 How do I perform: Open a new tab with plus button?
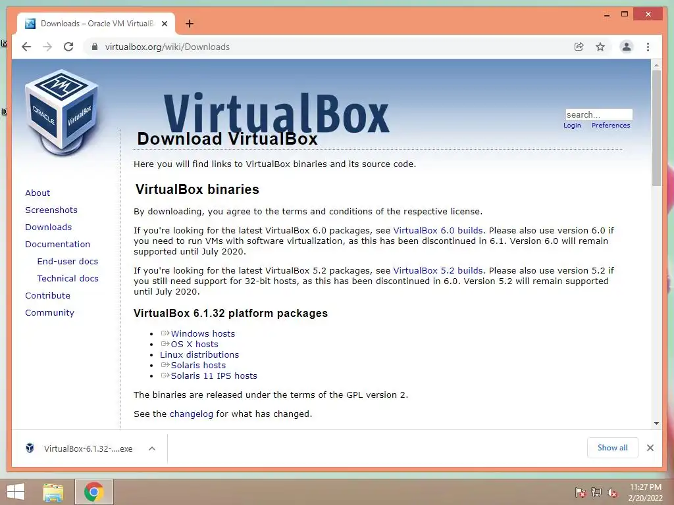click(x=189, y=24)
